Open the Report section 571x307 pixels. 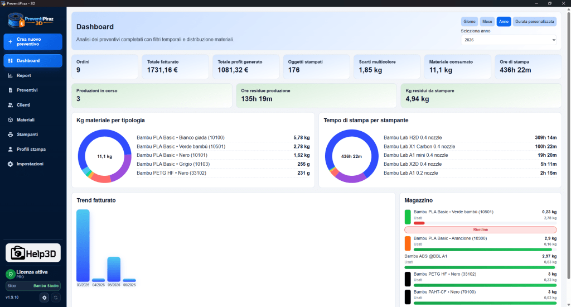coord(33,75)
